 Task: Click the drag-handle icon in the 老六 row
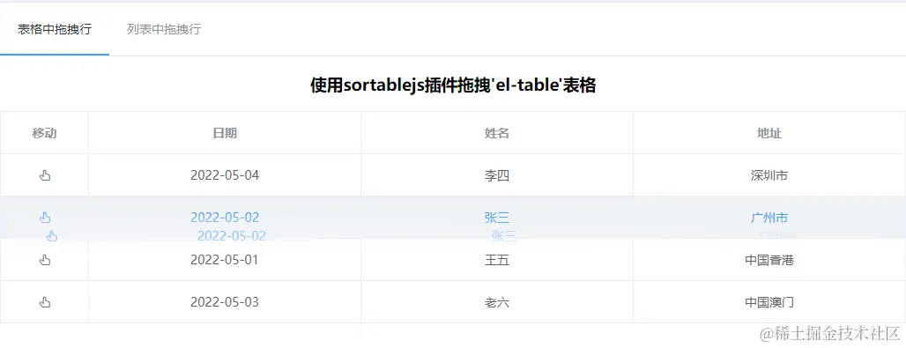[44, 302]
